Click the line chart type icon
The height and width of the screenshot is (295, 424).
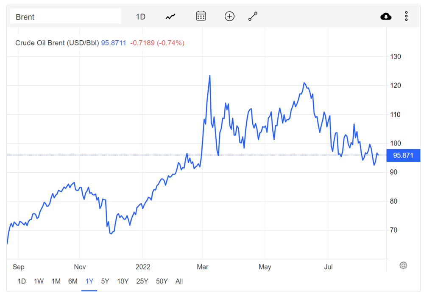point(170,17)
